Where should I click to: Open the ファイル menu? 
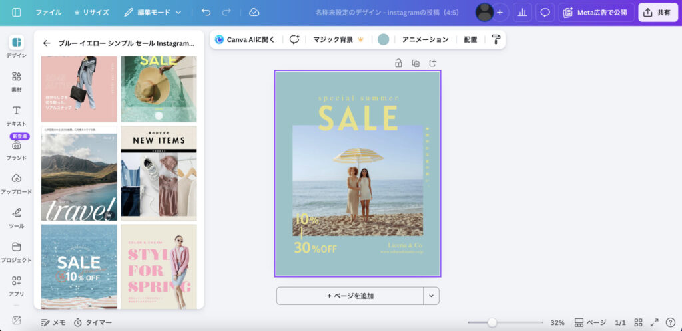point(49,13)
